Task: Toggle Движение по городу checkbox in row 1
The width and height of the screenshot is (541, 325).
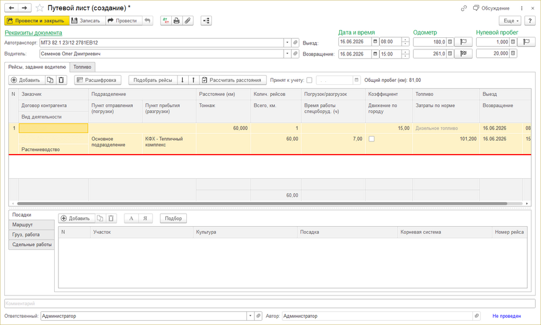Action: click(371, 139)
